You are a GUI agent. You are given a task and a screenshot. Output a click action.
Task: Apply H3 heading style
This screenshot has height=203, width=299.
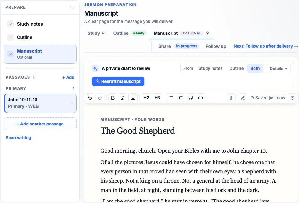157,98
